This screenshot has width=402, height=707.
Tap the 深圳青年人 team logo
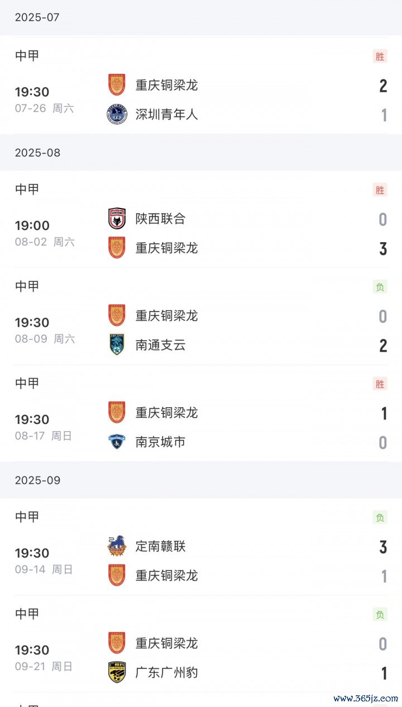[117, 115]
